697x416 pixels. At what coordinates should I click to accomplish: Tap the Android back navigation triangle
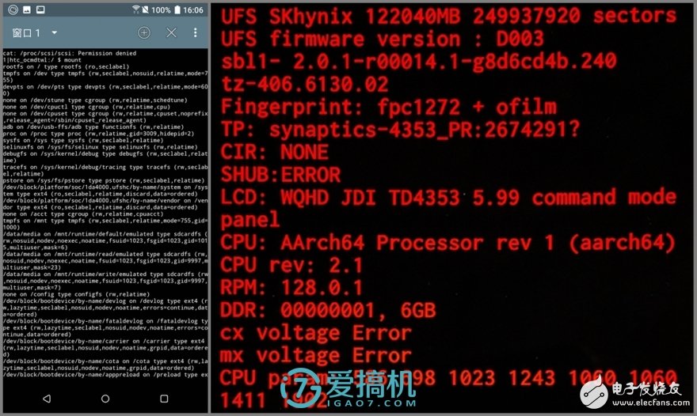click(47, 399)
